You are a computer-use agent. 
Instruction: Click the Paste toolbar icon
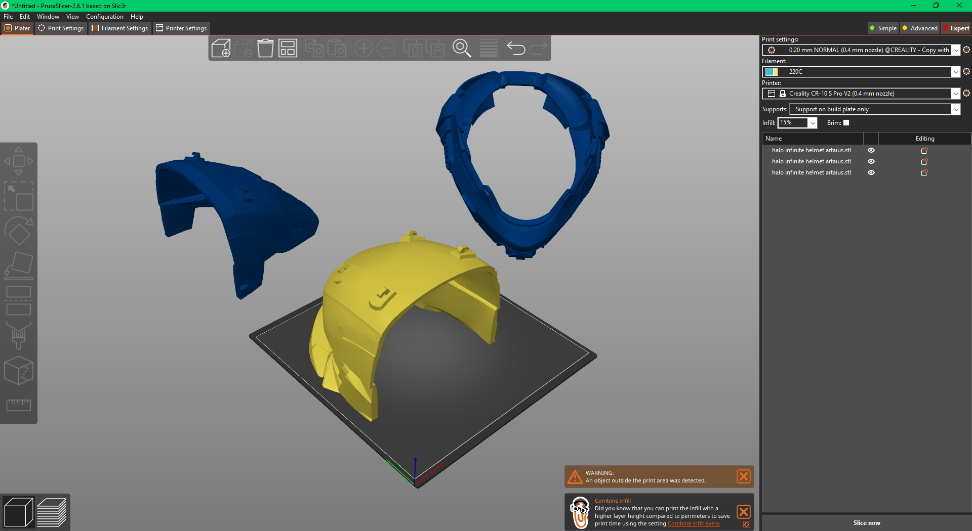337,48
